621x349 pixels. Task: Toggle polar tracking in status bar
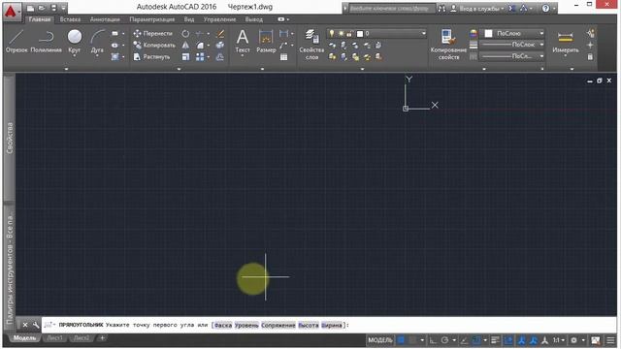pos(444,340)
